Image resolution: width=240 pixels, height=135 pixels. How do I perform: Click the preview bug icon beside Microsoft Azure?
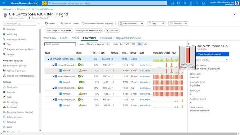pyautogui.click(x=44, y=3)
